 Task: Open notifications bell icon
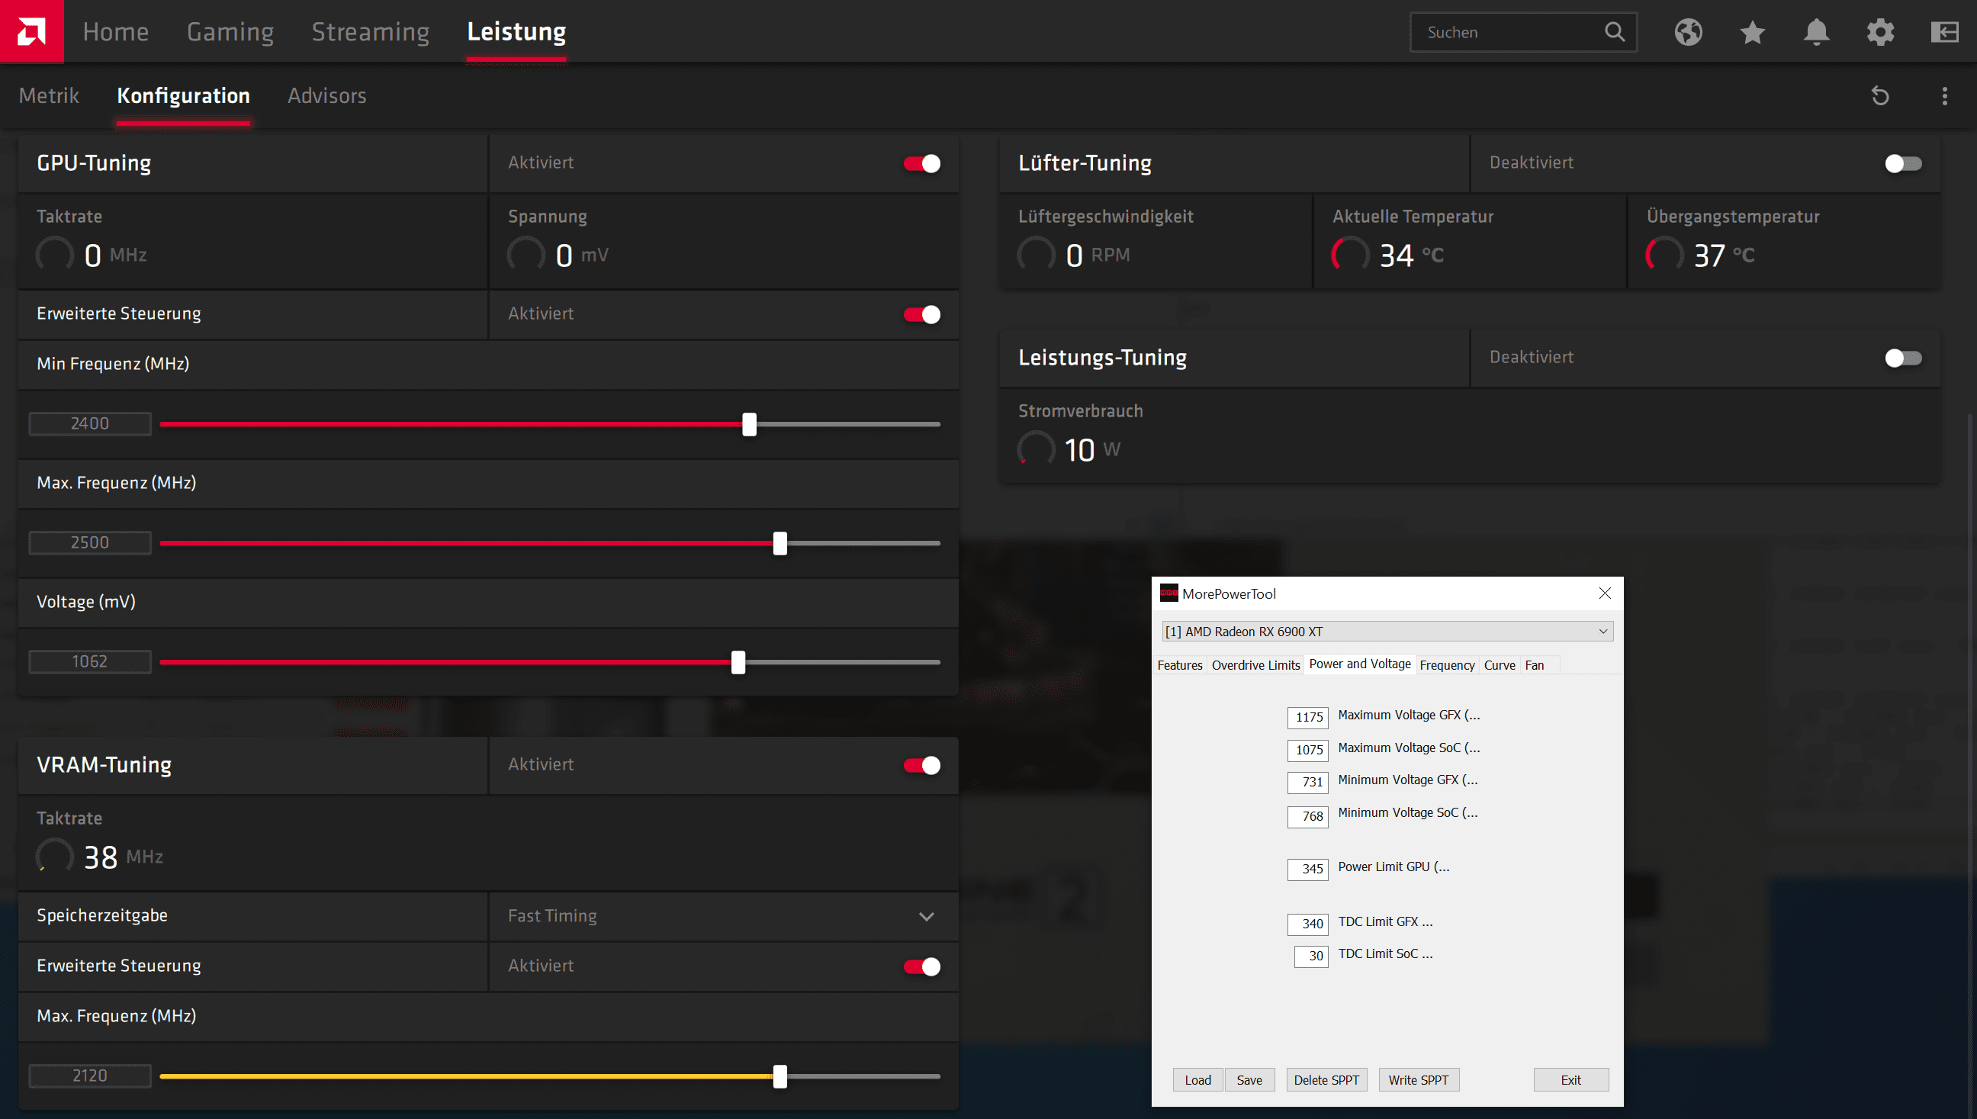[1816, 32]
